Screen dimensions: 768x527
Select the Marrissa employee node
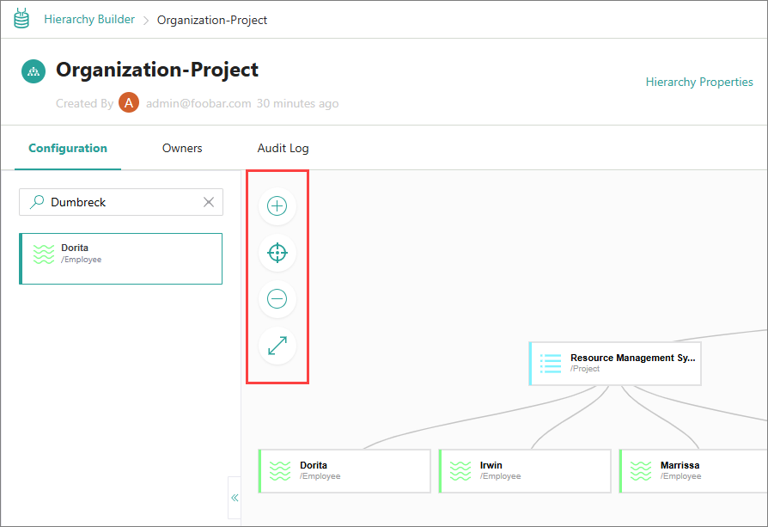(x=693, y=470)
